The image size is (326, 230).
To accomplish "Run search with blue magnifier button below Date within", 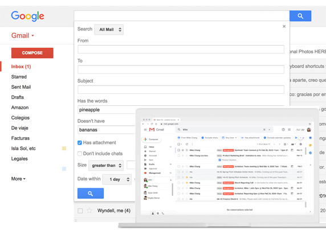I will (91, 193).
